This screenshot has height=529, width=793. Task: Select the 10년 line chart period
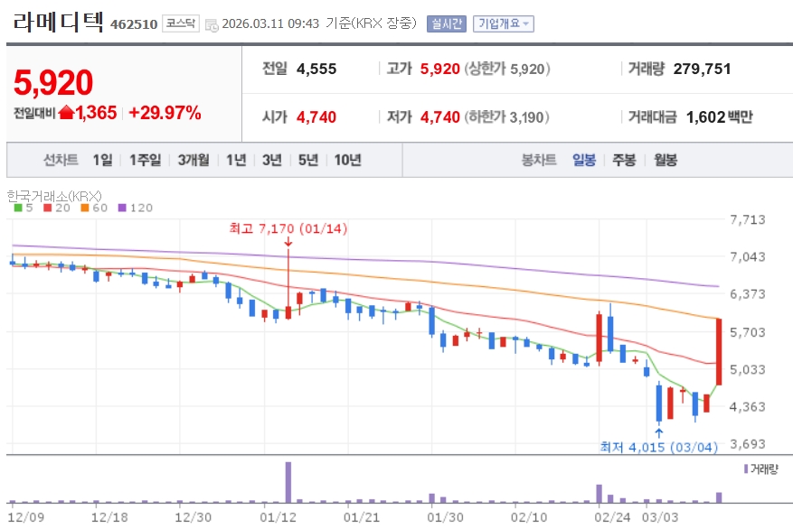point(348,160)
